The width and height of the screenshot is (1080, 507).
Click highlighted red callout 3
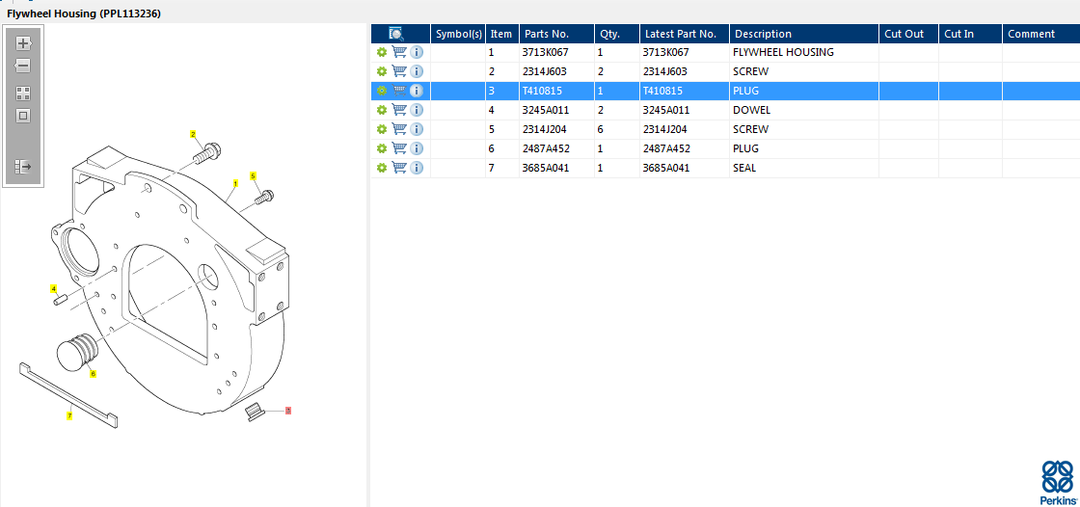coord(288,411)
